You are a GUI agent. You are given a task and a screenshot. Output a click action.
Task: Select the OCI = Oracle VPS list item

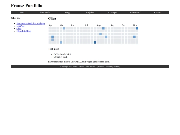point(62,54)
